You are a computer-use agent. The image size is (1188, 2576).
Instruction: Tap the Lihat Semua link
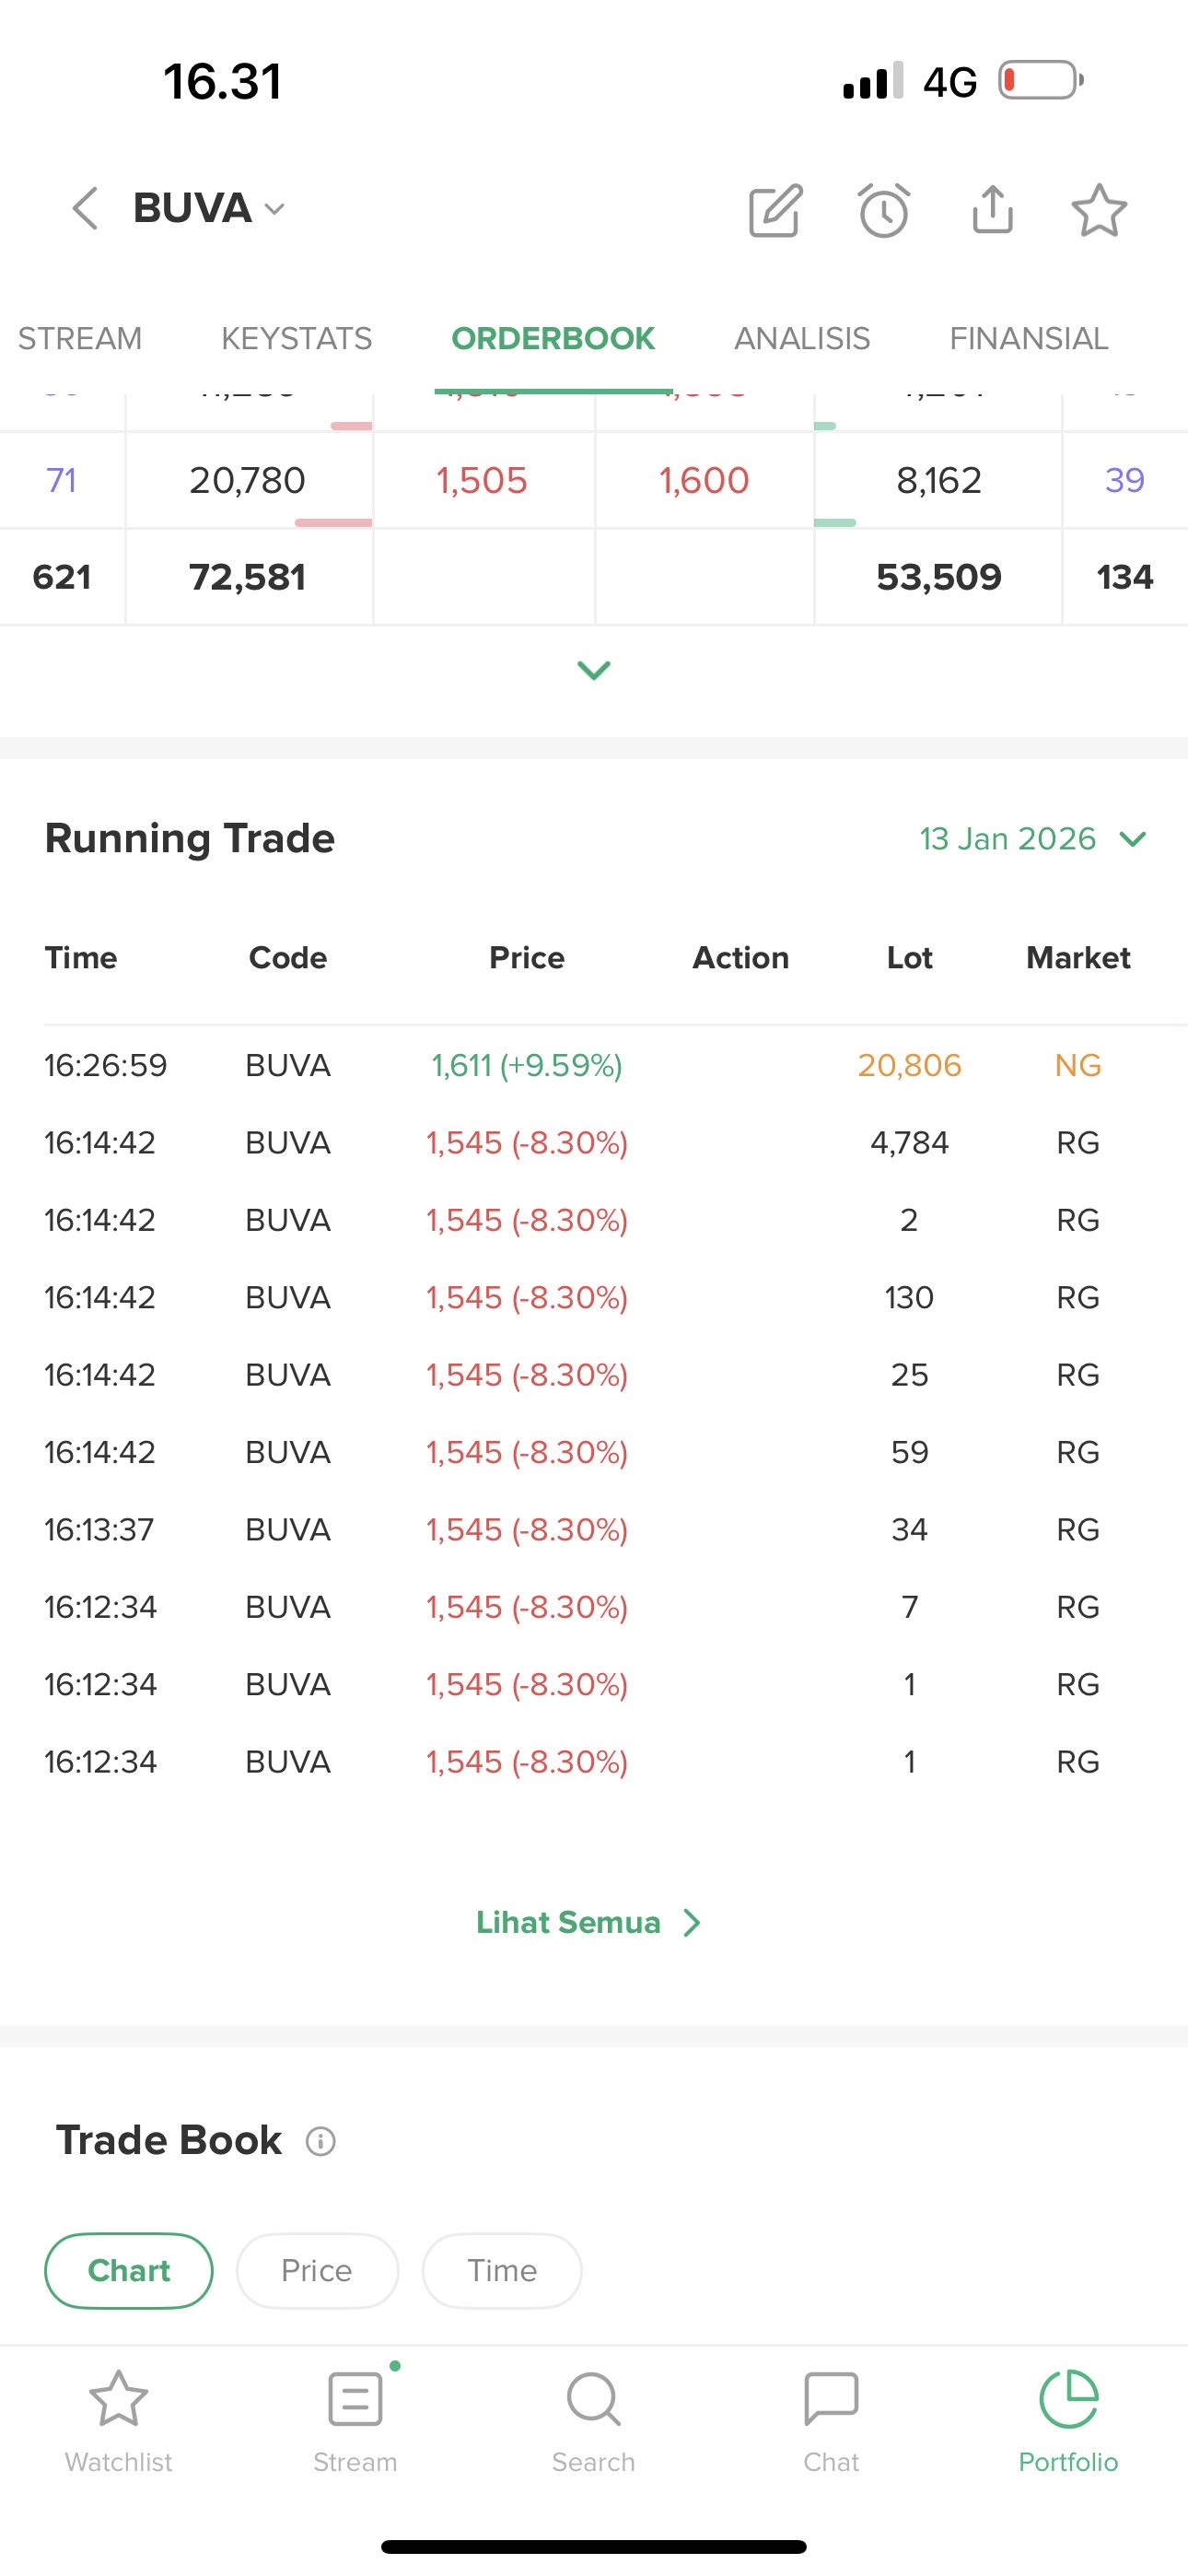[588, 1922]
